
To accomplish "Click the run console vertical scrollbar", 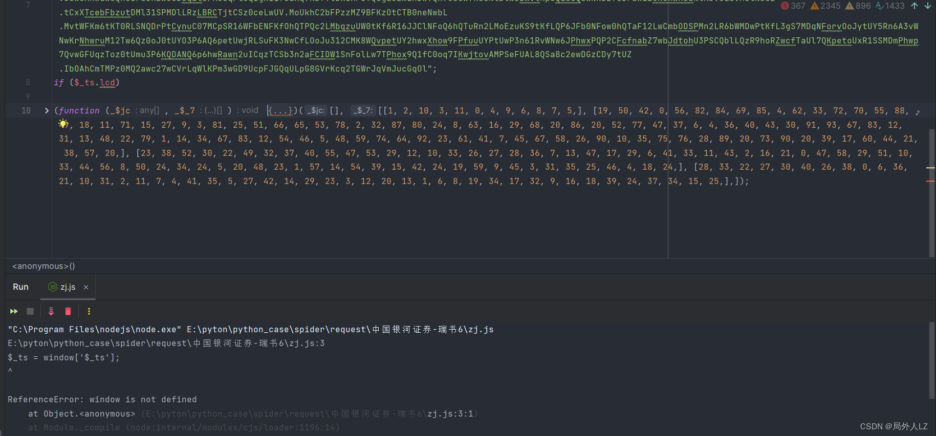I will pos(932,360).
